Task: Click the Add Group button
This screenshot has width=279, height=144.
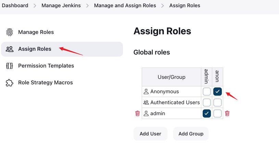Action: [191, 134]
